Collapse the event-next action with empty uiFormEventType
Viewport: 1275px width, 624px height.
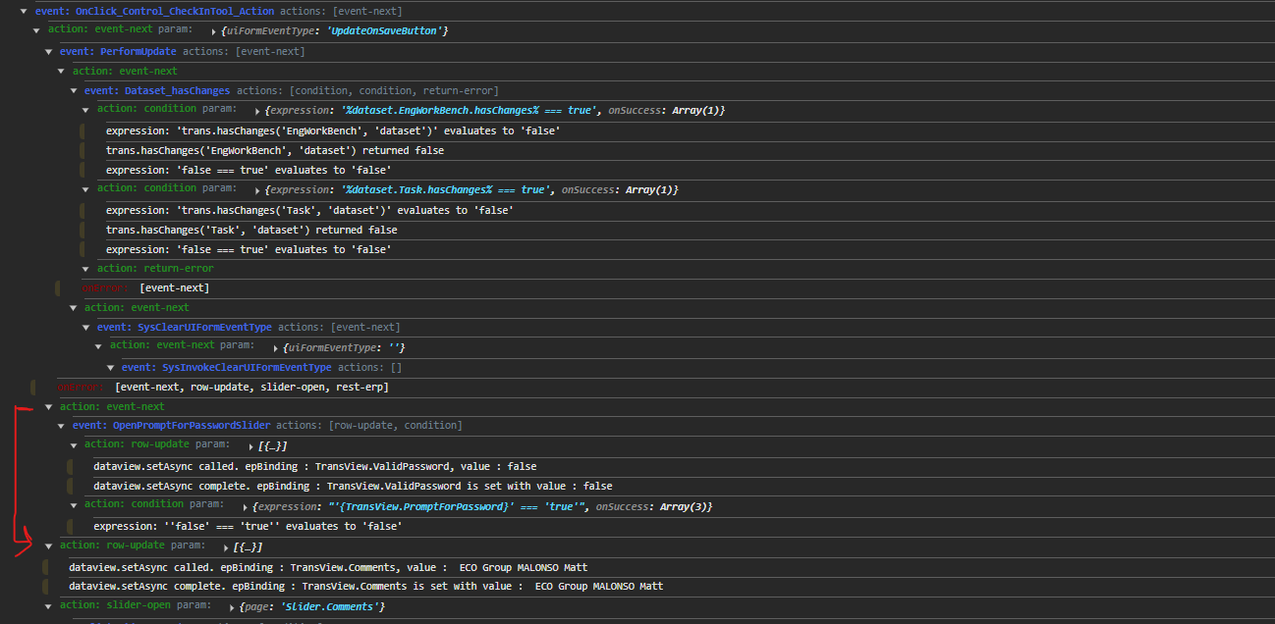98,346
